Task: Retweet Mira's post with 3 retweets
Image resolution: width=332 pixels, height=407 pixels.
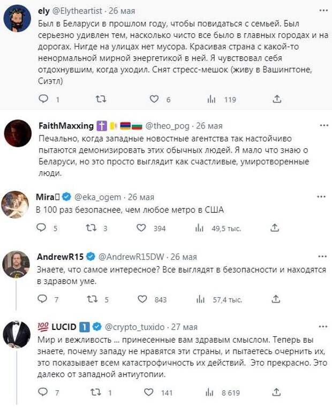Action: (x=92, y=228)
